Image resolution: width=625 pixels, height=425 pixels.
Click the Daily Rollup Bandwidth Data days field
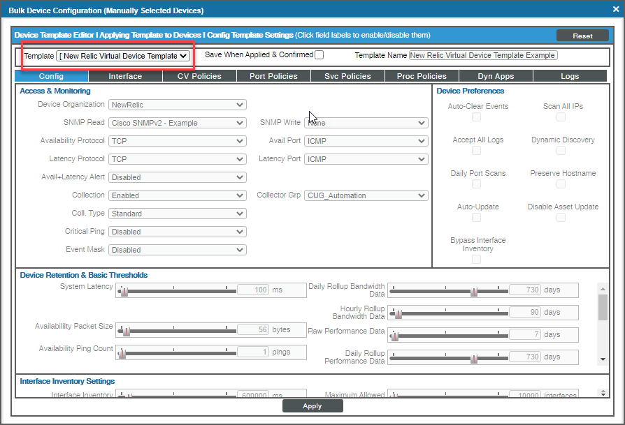(525, 290)
